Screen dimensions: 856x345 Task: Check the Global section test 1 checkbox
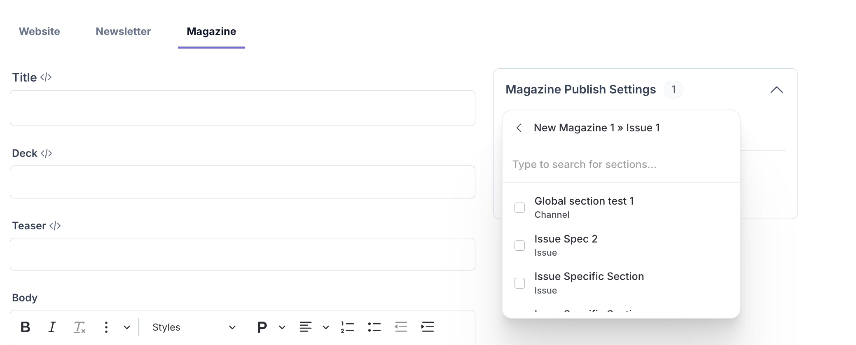[520, 207]
